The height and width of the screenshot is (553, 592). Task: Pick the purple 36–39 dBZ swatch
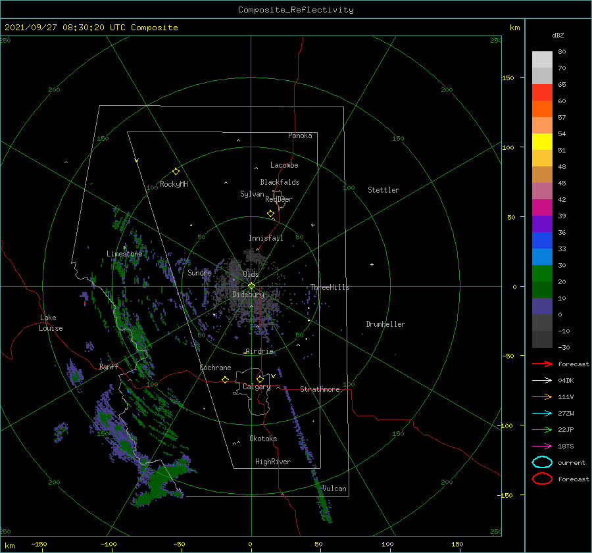click(x=542, y=224)
